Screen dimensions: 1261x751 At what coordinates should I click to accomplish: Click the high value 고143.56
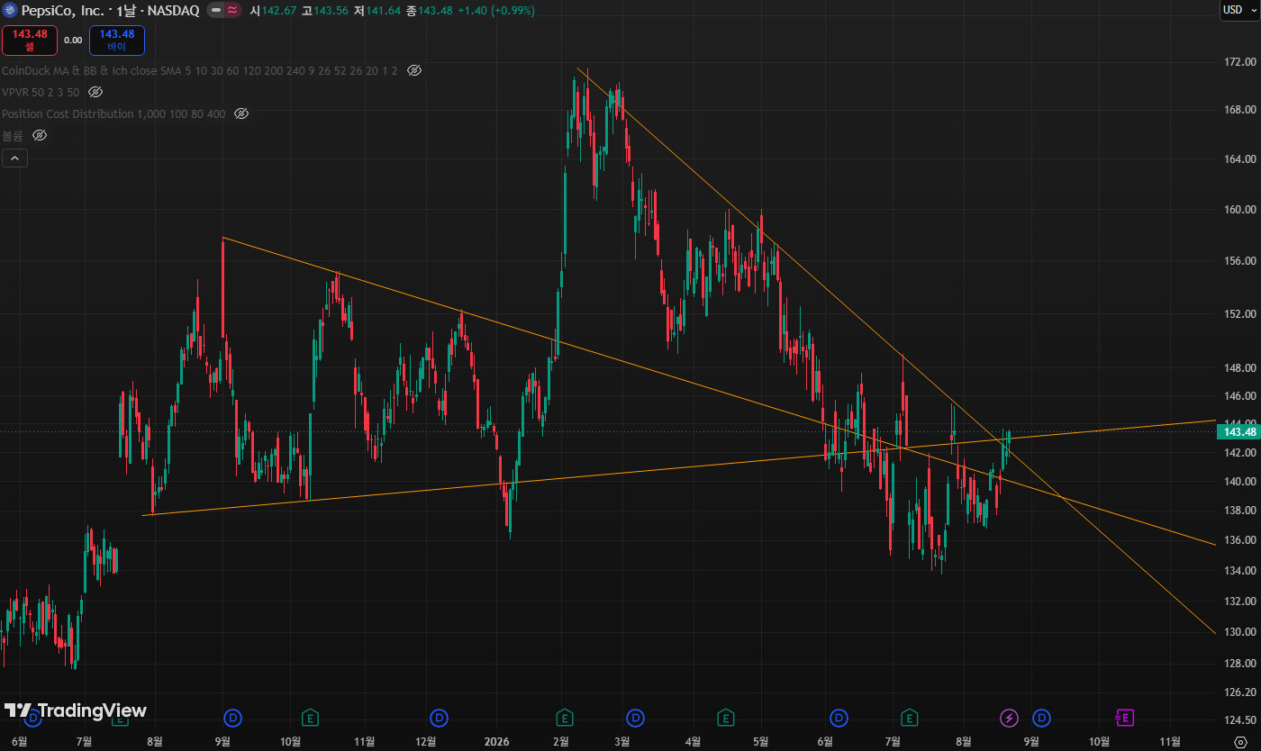pyautogui.click(x=325, y=11)
